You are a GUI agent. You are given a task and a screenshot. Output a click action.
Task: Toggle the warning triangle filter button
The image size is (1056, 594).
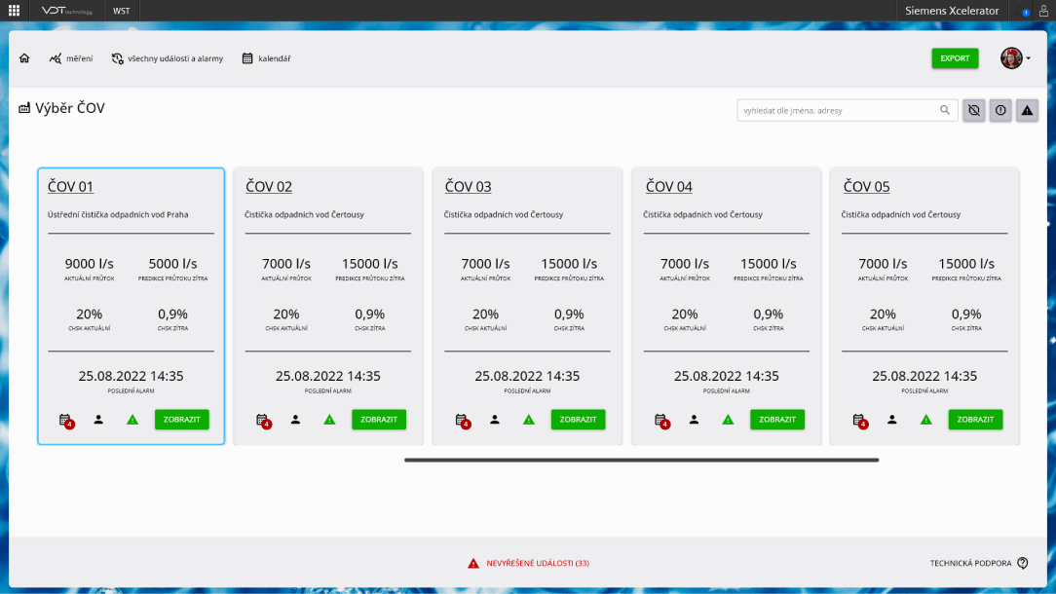pyautogui.click(x=1027, y=110)
